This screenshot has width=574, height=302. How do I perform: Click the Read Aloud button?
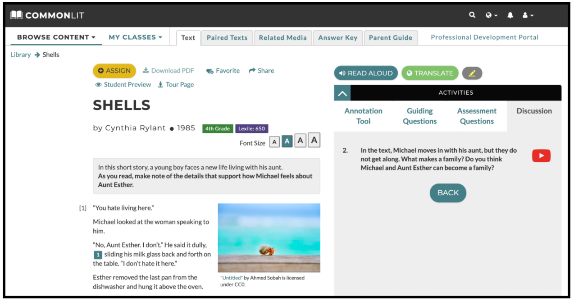point(366,73)
